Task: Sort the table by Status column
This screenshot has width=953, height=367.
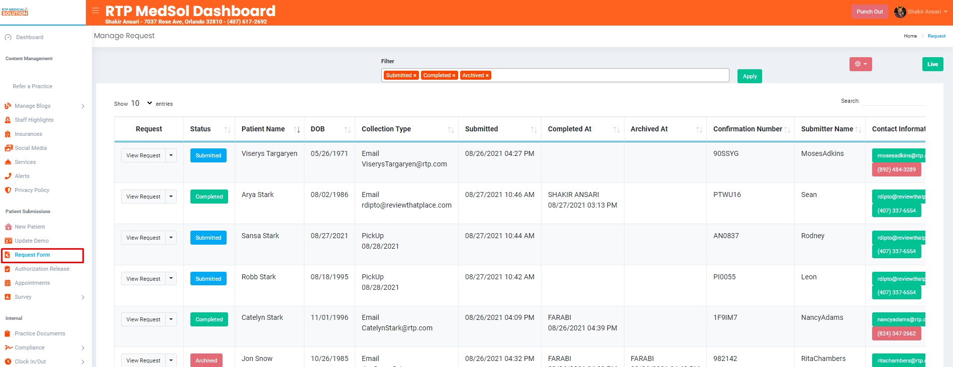Action: coord(209,129)
